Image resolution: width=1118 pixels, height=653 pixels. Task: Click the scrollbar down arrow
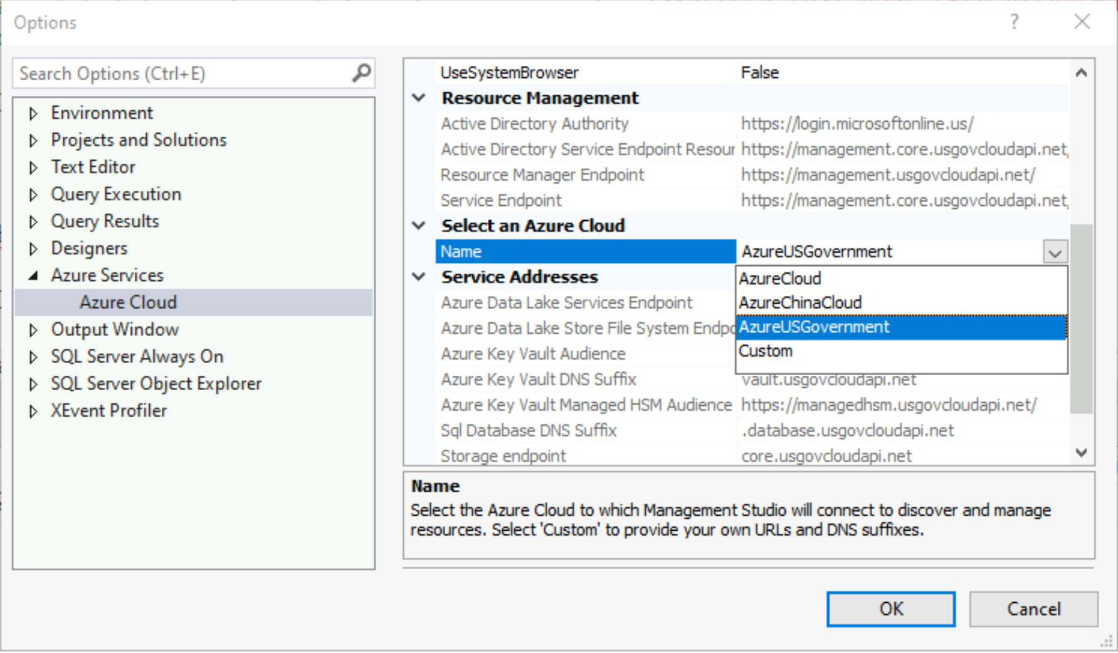[x=1080, y=452]
